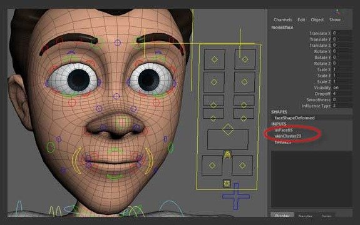This screenshot has height=225, width=360.
Task: Open the Channels menu in the Channel Box
Action: 282,20
